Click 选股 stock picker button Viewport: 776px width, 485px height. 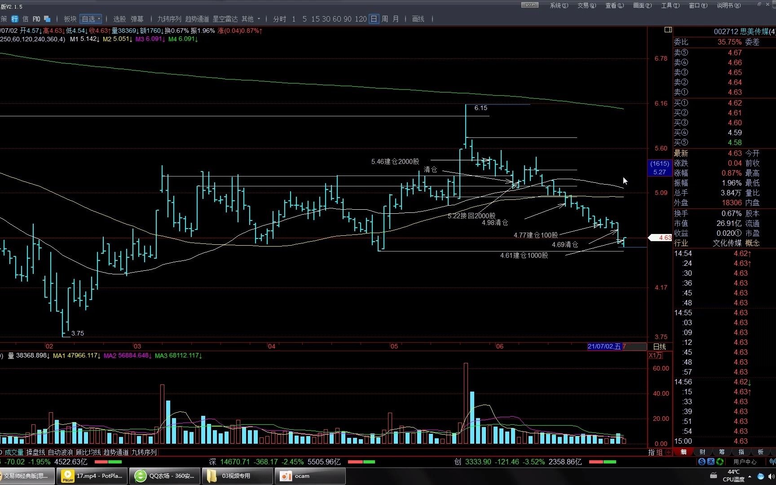pyautogui.click(x=119, y=19)
